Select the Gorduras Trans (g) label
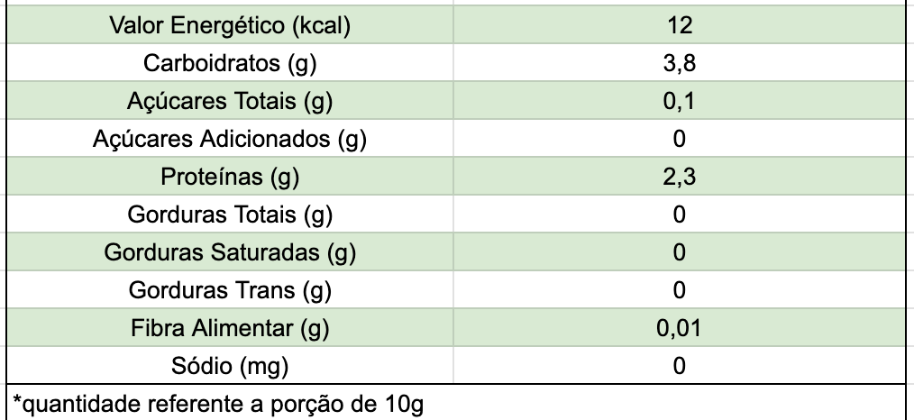The image size is (914, 420). point(229,291)
